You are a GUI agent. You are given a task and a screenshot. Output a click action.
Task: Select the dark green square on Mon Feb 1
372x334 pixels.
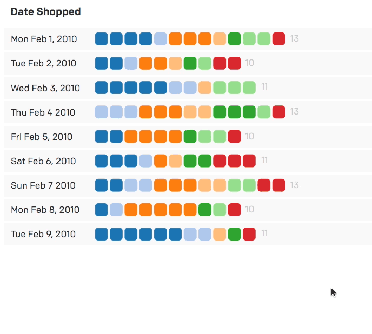click(234, 39)
